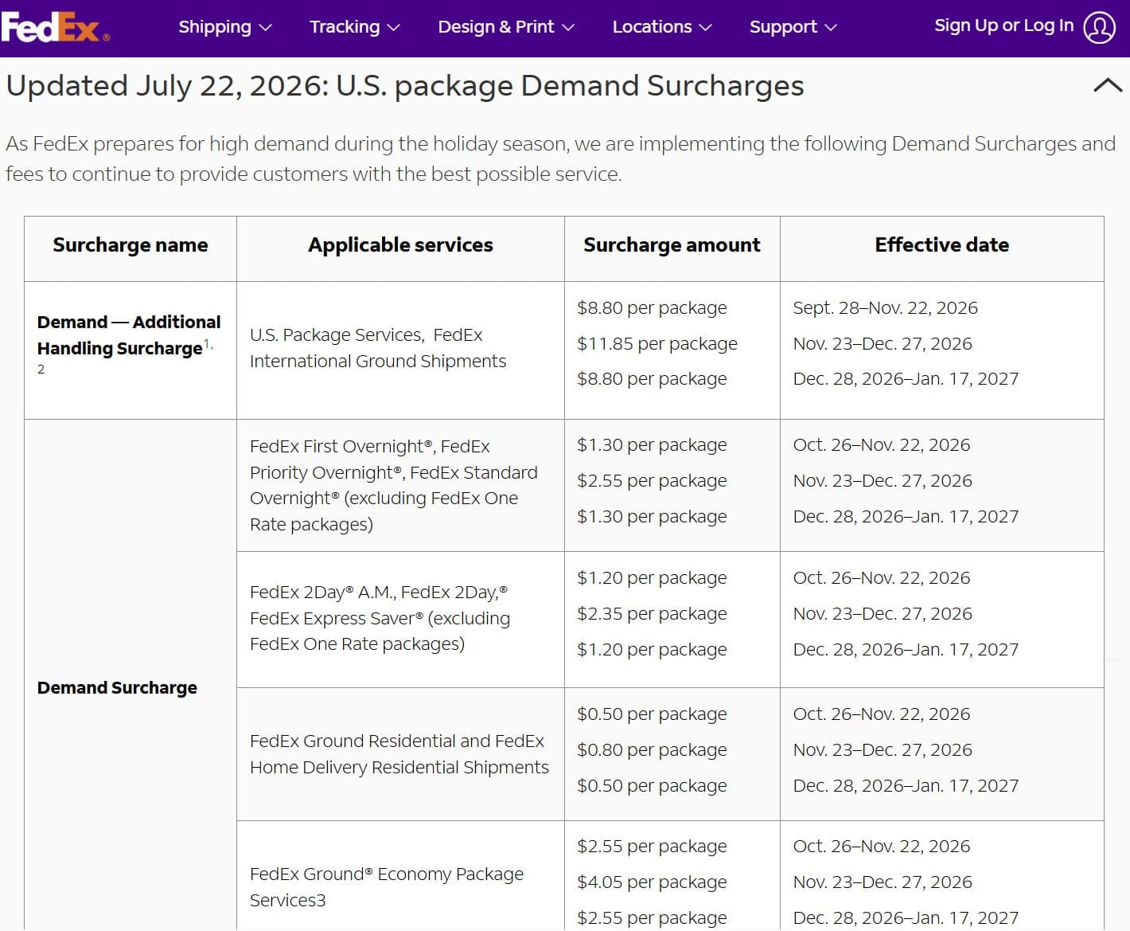1130x931 pixels.
Task: Open the Locations dropdown
Action: pyautogui.click(x=661, y=27)
